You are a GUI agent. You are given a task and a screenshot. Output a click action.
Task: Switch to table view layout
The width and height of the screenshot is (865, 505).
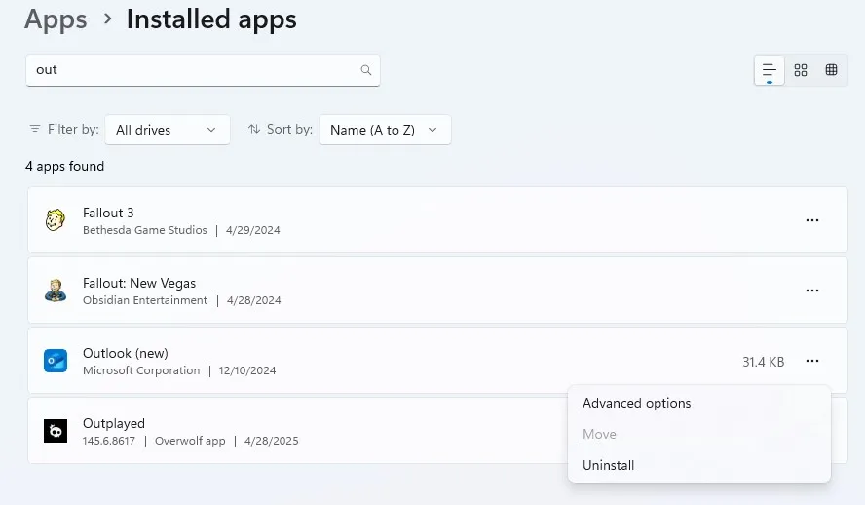click(831, 70)
